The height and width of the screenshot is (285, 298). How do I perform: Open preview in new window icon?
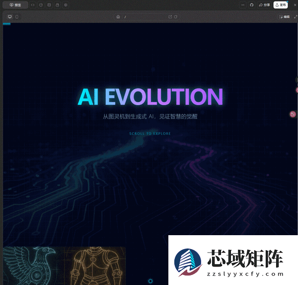(x=170, y=17)
